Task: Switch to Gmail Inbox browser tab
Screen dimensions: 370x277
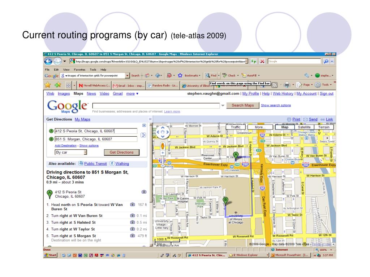Action: (128, 85)
